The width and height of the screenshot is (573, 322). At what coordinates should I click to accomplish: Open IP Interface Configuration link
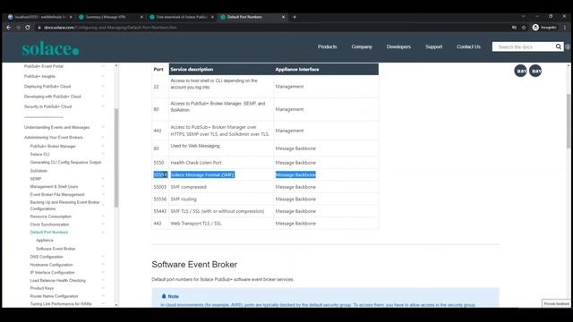[52, 272]
